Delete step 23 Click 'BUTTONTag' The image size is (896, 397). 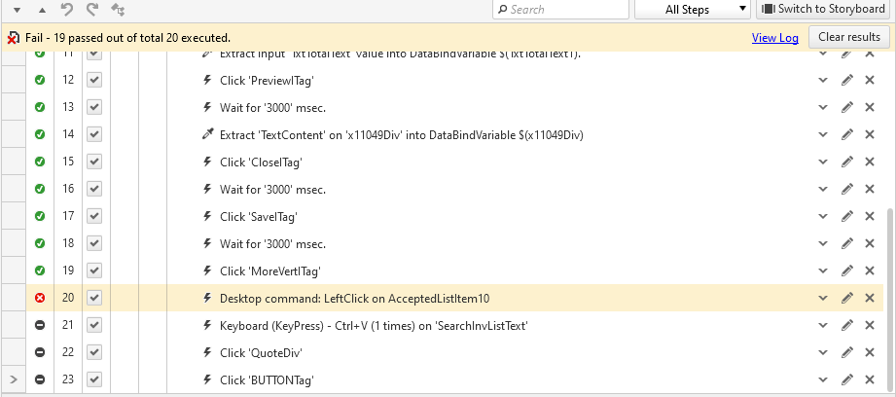coord(870,379)
